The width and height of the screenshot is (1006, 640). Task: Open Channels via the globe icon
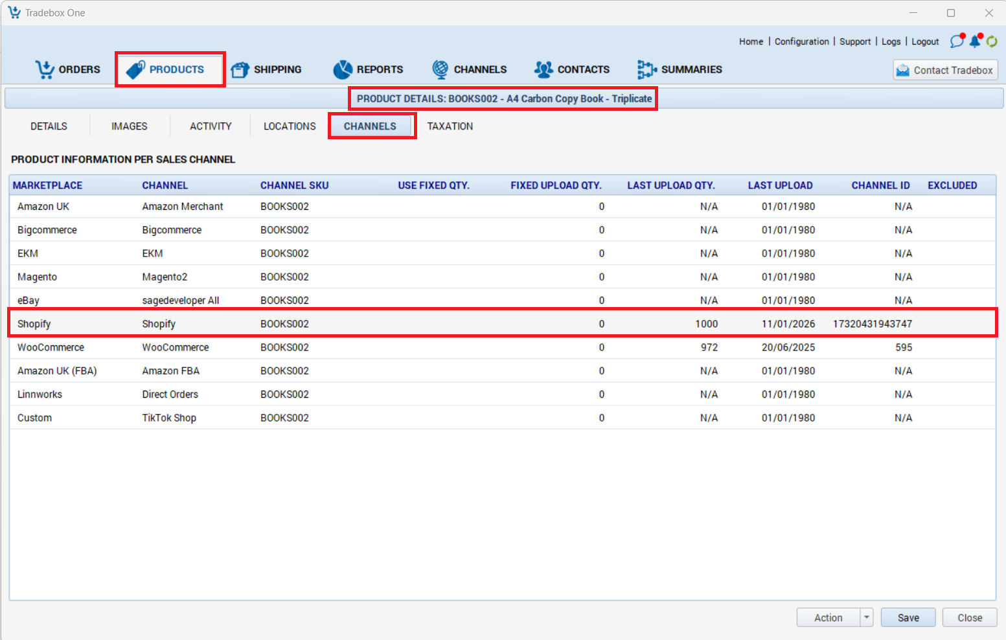point(440,69)
